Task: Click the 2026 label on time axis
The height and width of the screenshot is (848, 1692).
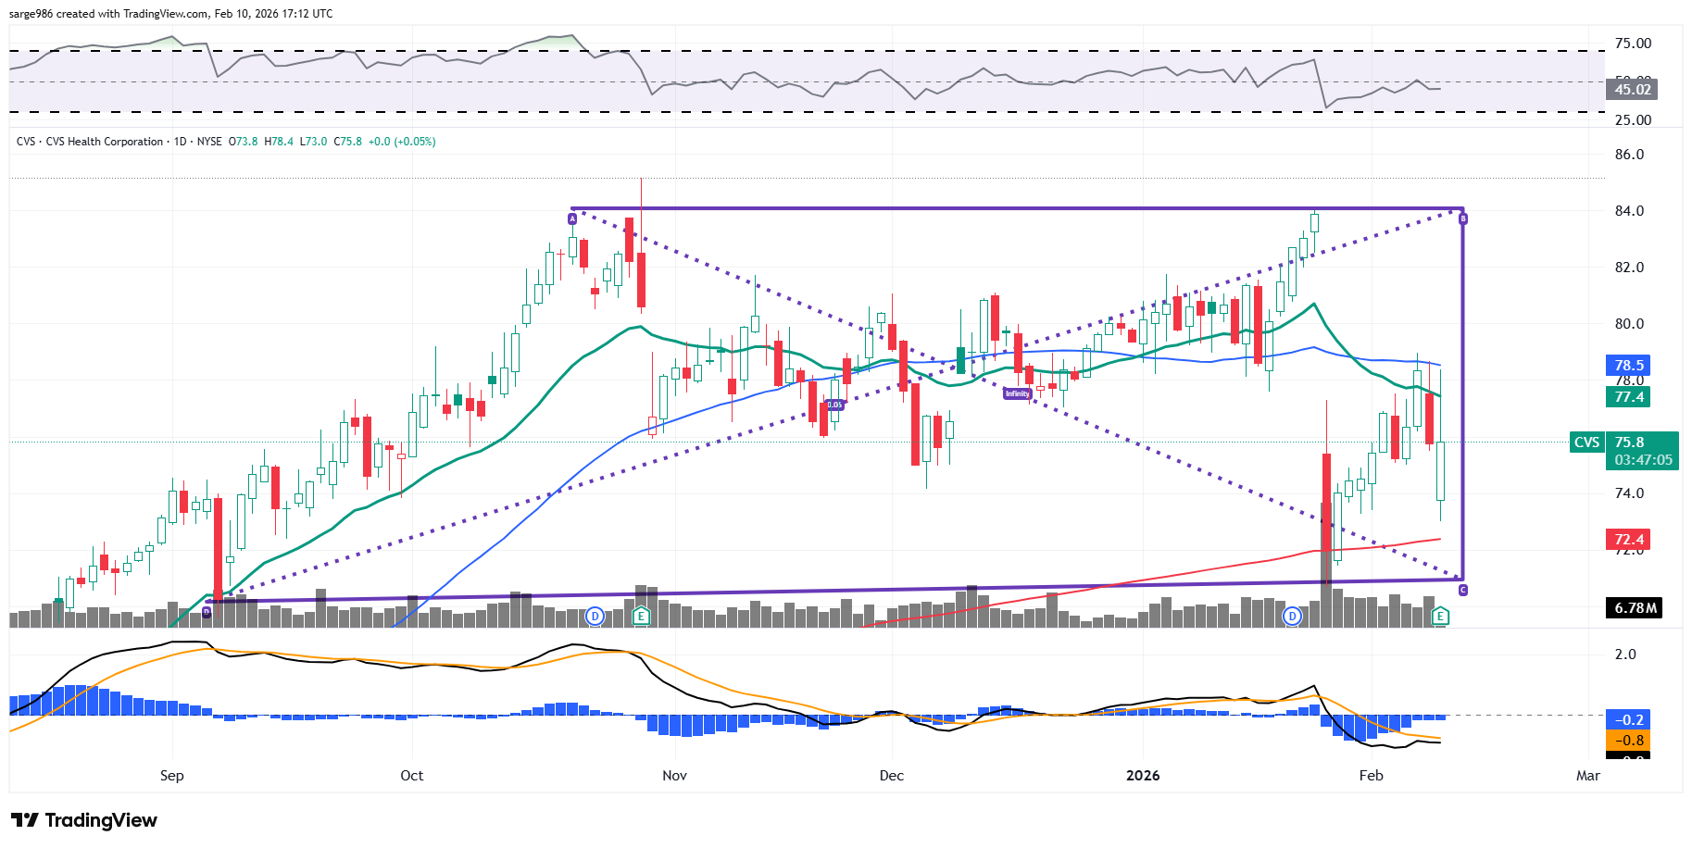Action: [x=1142, y=776]
